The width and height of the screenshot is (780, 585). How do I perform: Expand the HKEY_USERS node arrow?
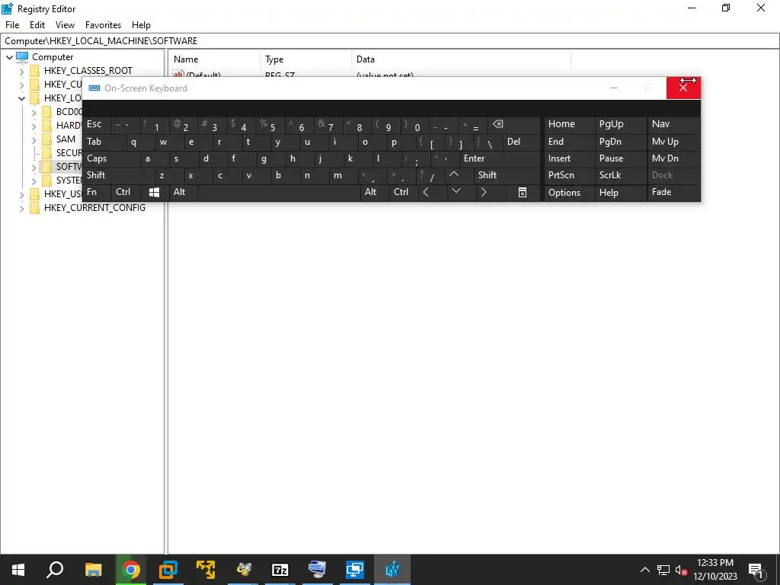click(x=21, y=194)
